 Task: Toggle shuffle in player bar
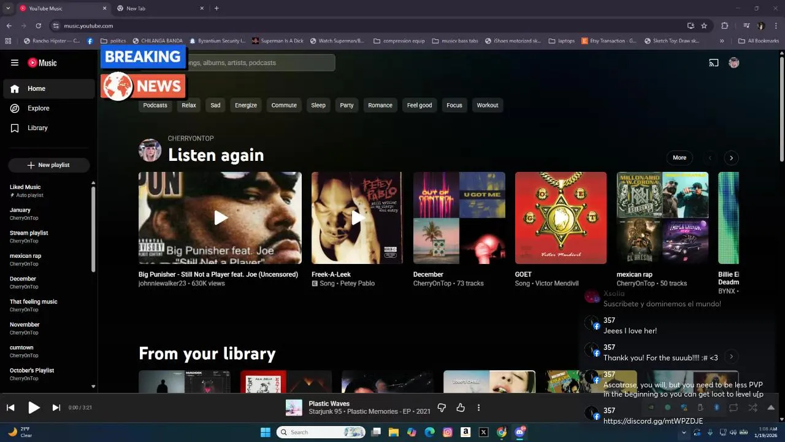[x=752, y=408]
